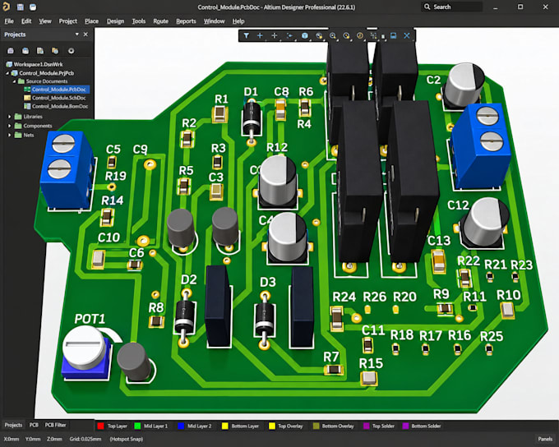Viewport: 559px width, 447px height.
Task: Select the Top Solder layer tab
Action: pyautogui.click(x=379, y=426)
